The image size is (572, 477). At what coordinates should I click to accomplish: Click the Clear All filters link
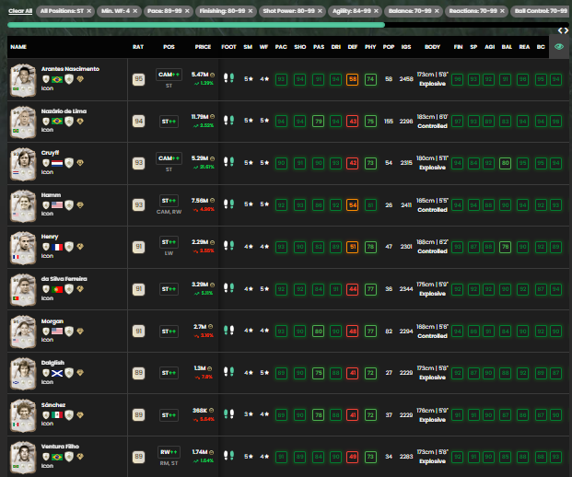tap(20, 11)
